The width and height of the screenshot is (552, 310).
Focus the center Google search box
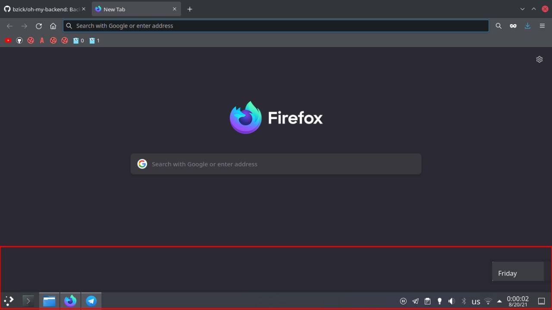(276, 164)
